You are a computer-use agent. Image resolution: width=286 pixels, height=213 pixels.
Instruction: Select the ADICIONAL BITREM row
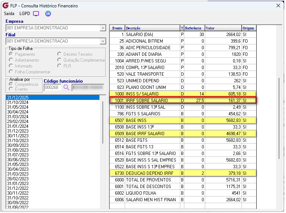[183, 41]
